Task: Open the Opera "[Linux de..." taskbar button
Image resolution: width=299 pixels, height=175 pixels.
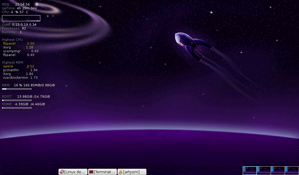Action: click(73, 172)
